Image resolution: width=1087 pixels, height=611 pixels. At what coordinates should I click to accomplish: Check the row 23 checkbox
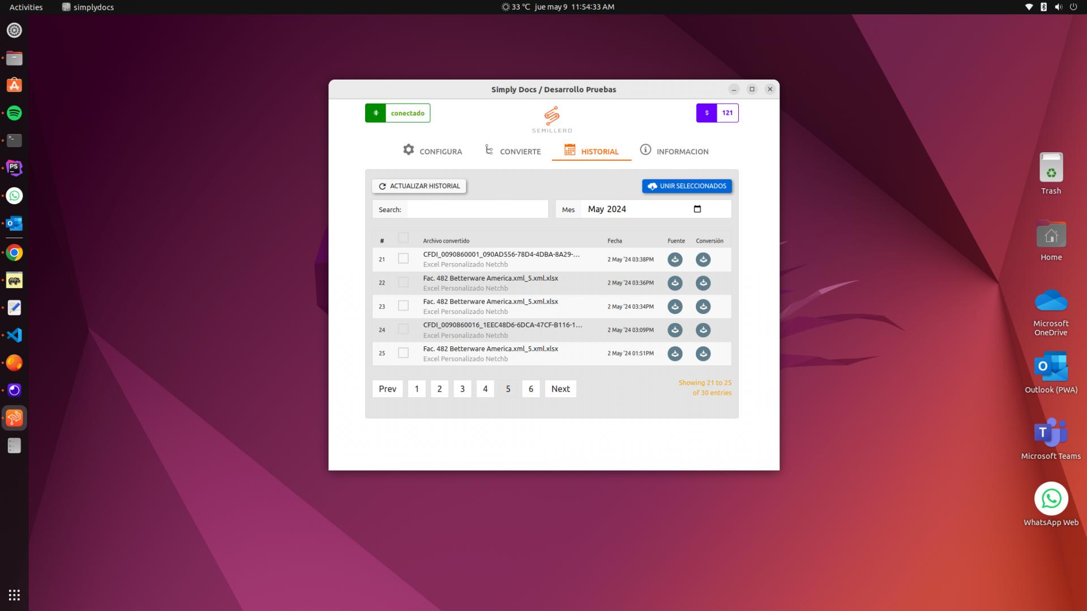point(403,305)
